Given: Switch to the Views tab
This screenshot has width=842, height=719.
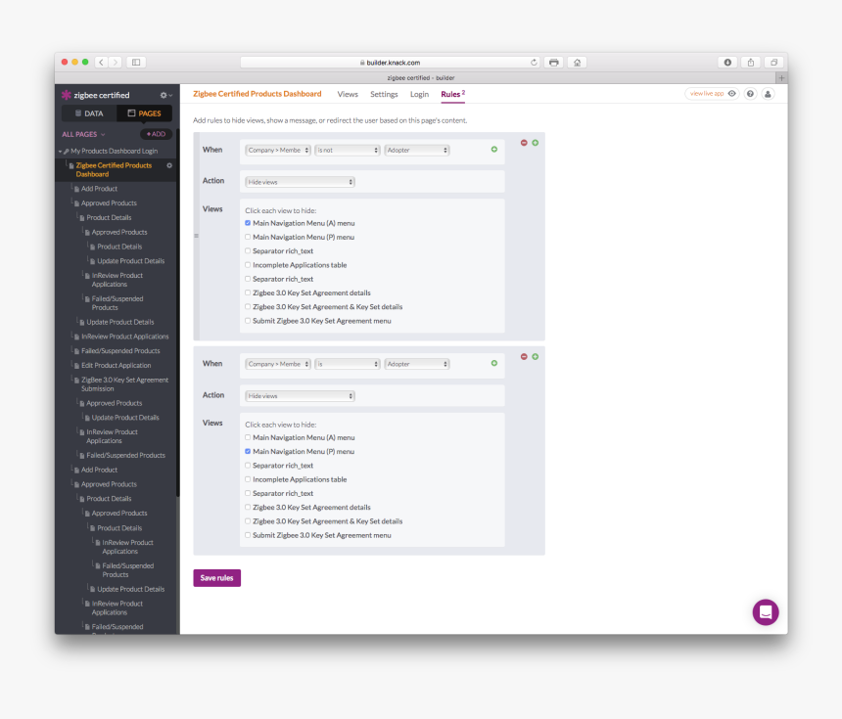Looking at the screenshot, I should (x=348, y=95).
